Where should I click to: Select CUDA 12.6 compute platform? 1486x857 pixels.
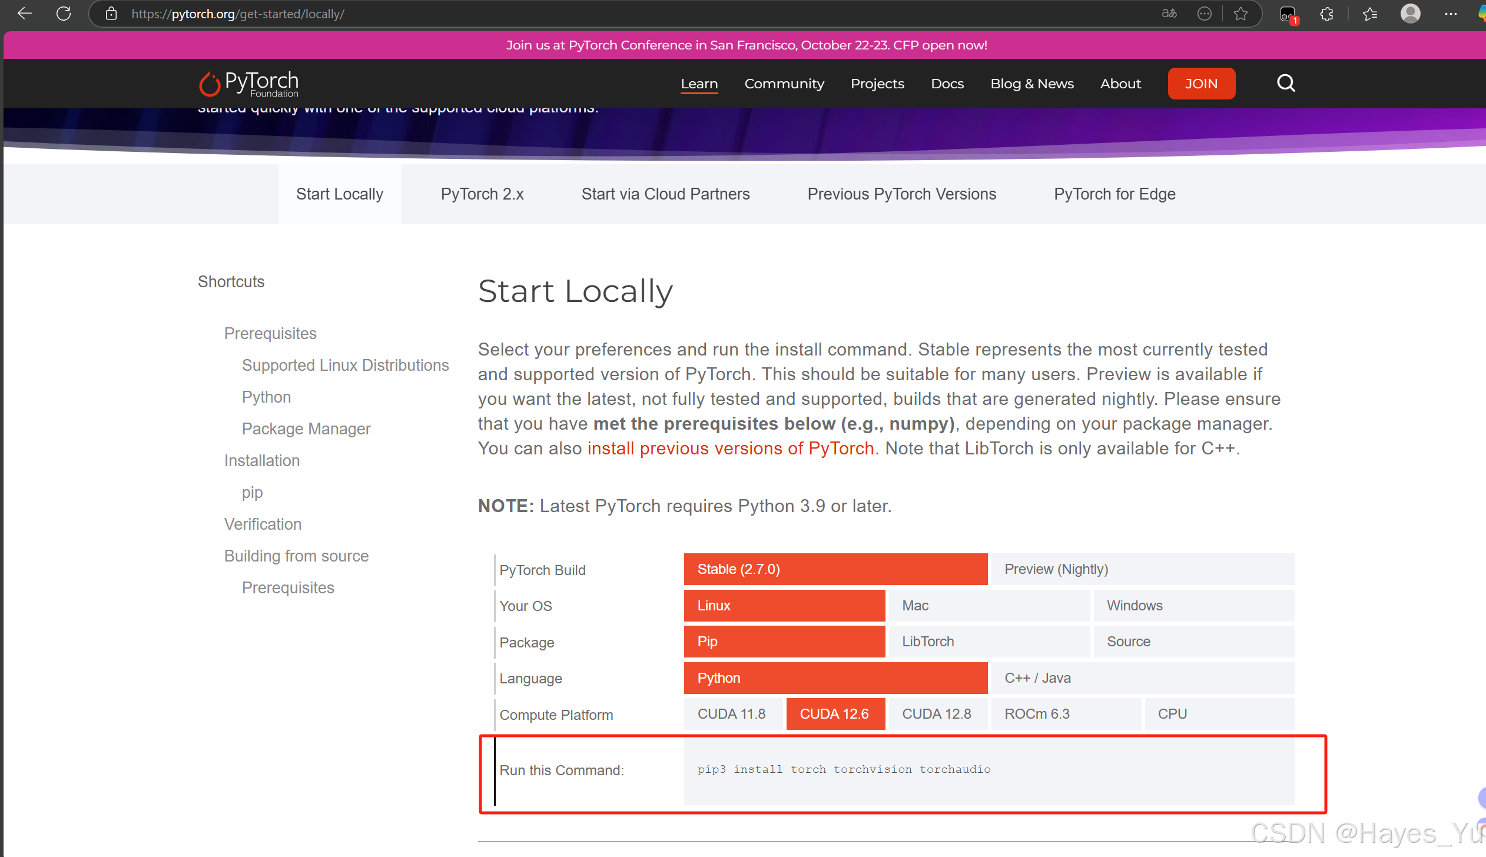pyautogui.click(x=835, y=714)
